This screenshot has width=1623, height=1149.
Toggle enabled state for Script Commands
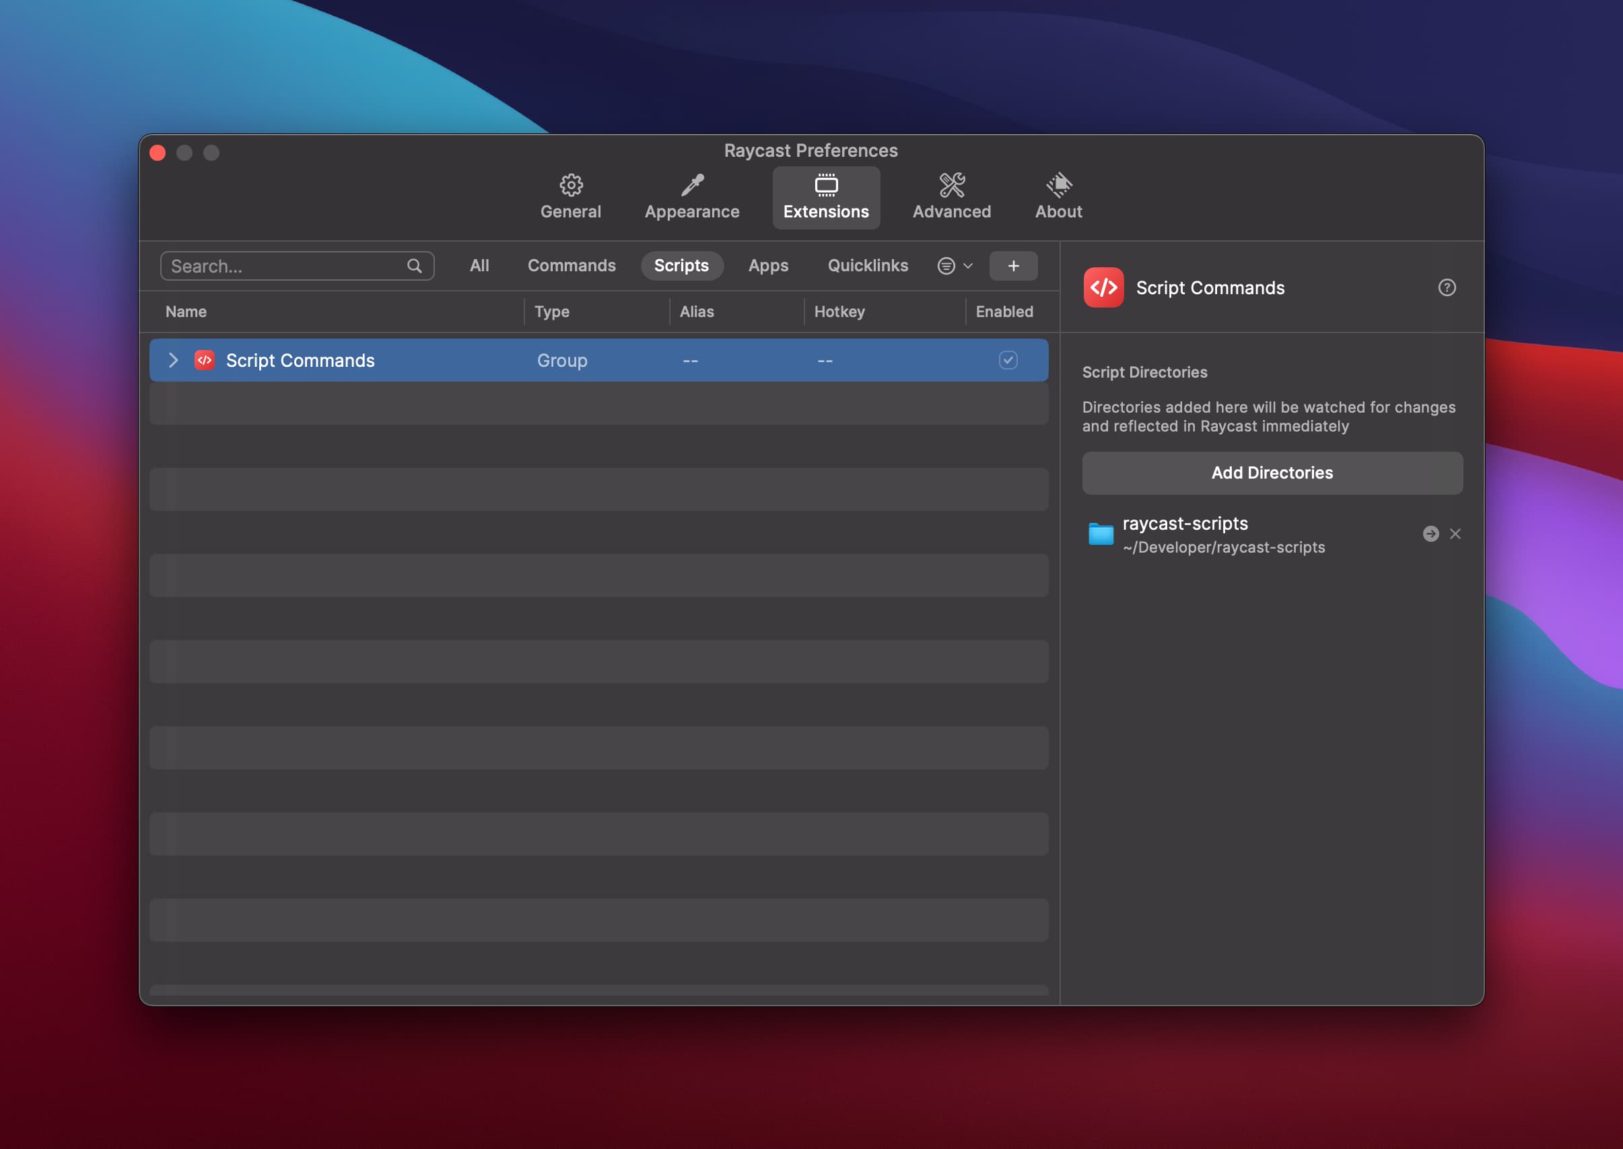1007,359
